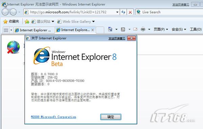
Task: Open the 安全(S) menu
Action: coord(179,29)
